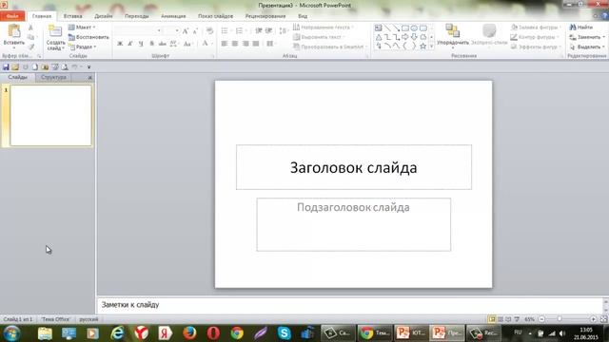
Task: Click the Open folder icon in quick access toolbar
Action: point(15,67)
